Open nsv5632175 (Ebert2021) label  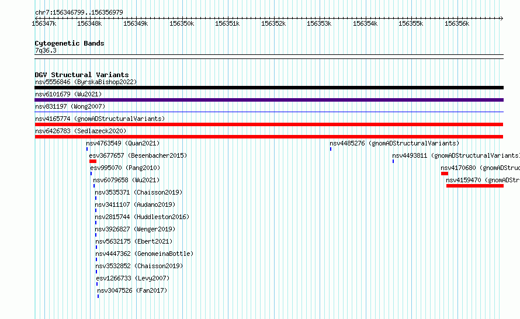tap(134, 241)
